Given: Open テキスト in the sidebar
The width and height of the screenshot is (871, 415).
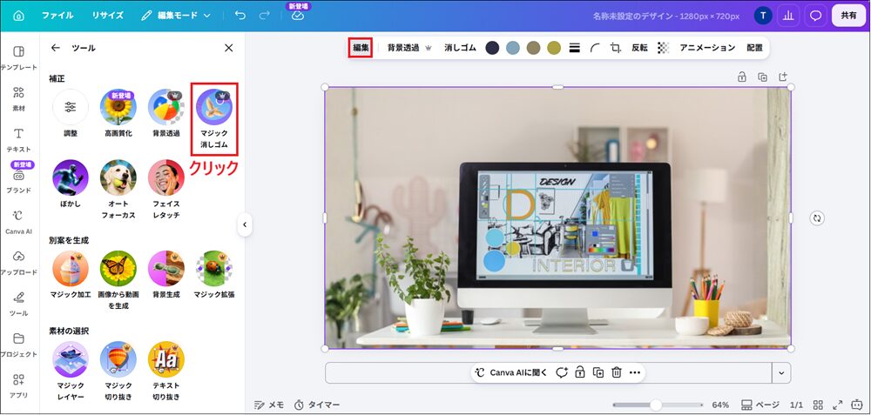Looking at the screenshot, I should click(x=19, y=140).
